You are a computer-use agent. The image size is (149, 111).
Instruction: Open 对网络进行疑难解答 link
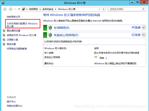point(17,49)
